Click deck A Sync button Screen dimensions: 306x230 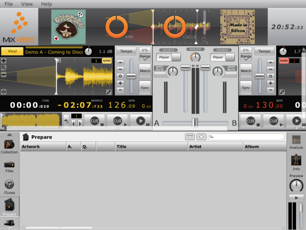(145, 88)
